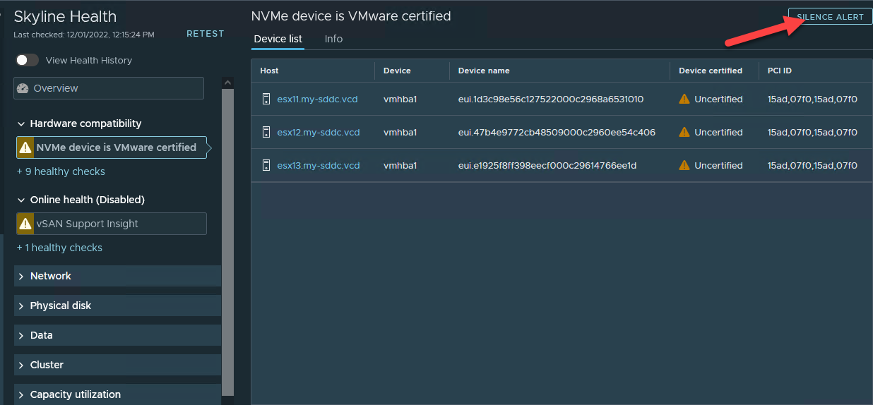873x405 pixels.
Task: Click host icon beside esx13.my-sddc.vcd
Action: pyautogui.click(x=266, y=165)
